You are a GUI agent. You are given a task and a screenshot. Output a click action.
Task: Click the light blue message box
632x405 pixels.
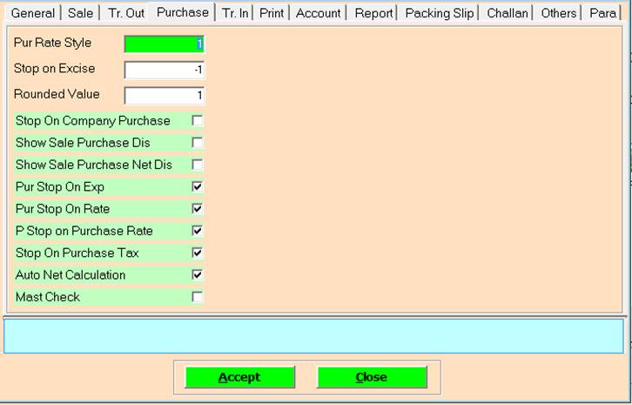[x=313, y=335]
